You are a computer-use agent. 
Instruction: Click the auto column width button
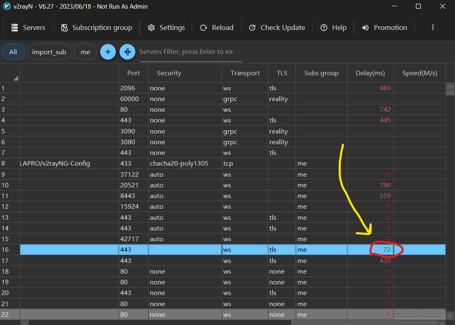tap(127, 52)
